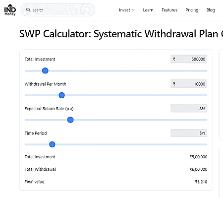Click the Withdrawal Per Month field showing 10000

click(x=189, y=84)
